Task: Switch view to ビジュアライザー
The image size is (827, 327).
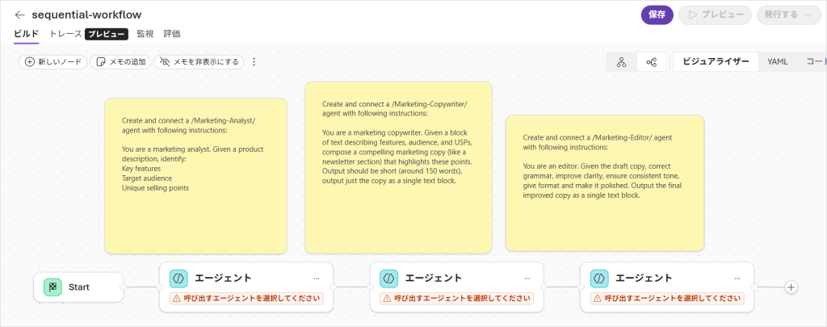Action: [716, 62]
